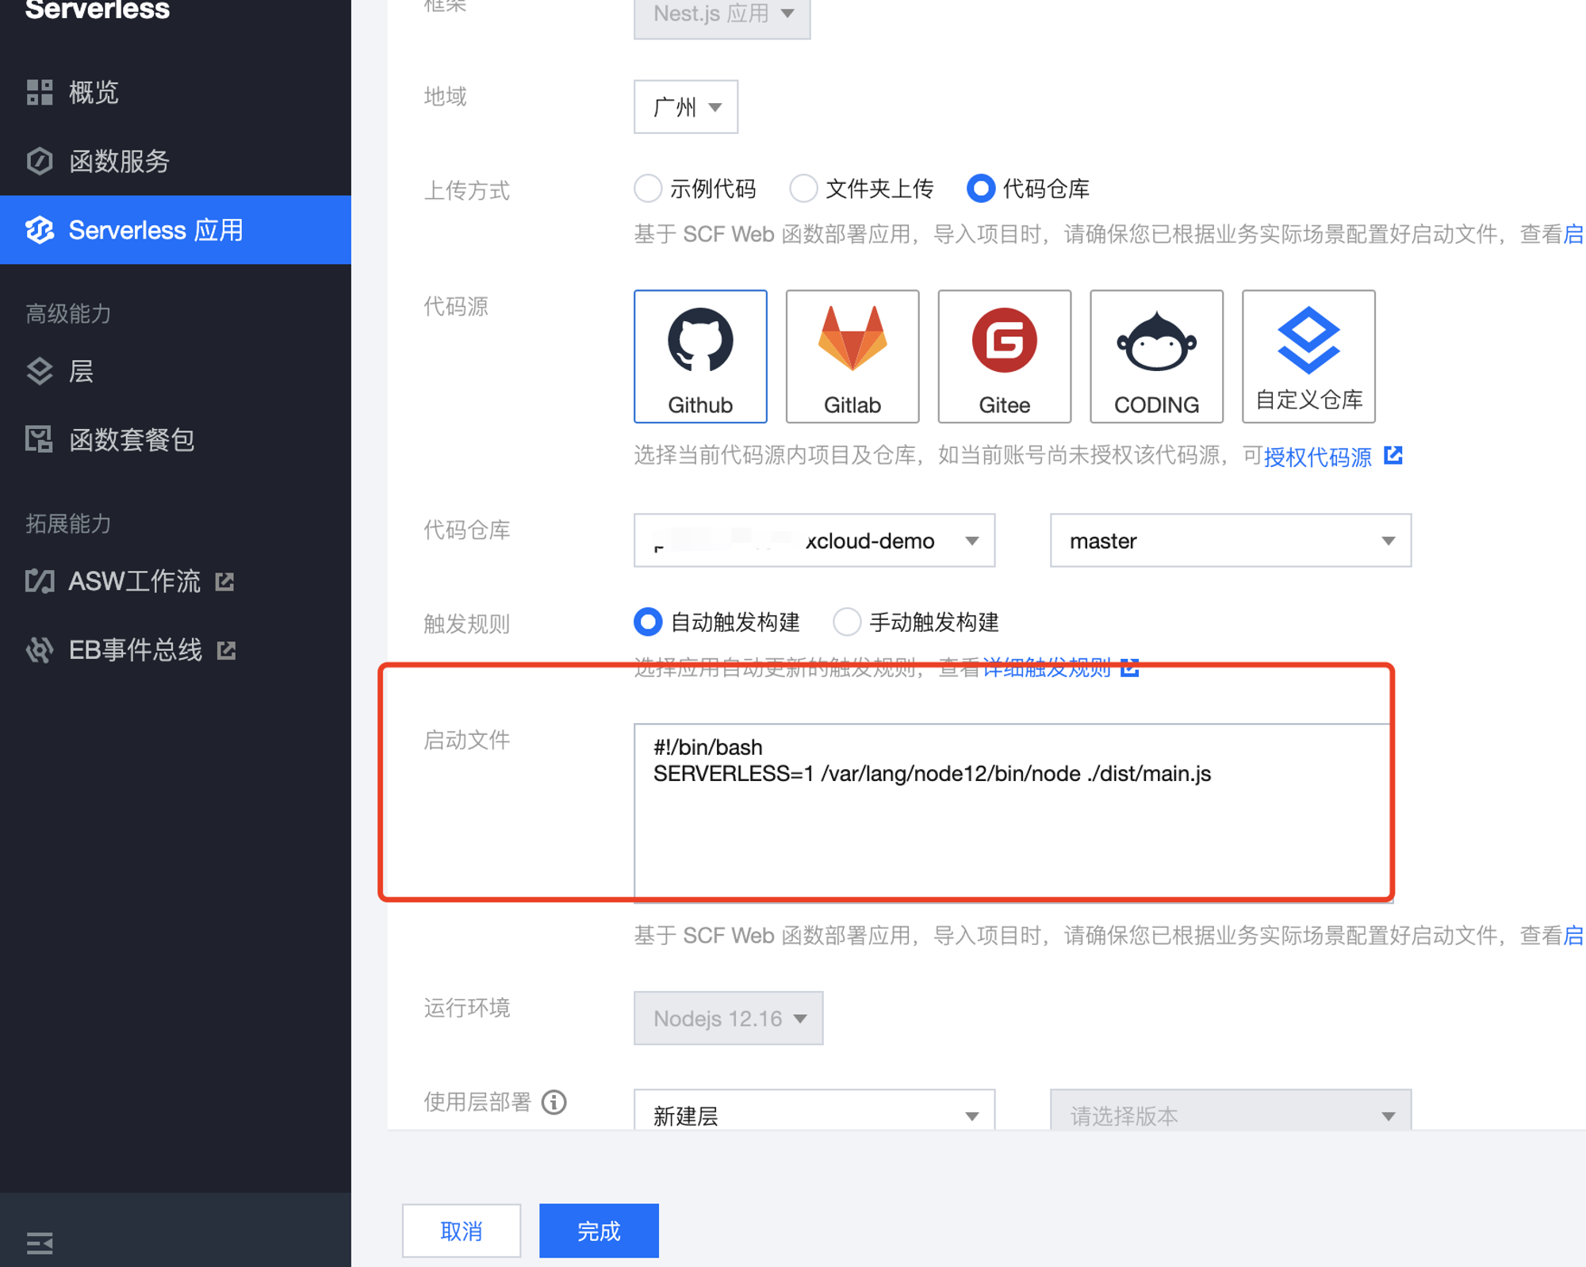This screenshot has width=1586, height=1267.
Task: Open the 详细触发规则 link
Action: point(1047,668)
